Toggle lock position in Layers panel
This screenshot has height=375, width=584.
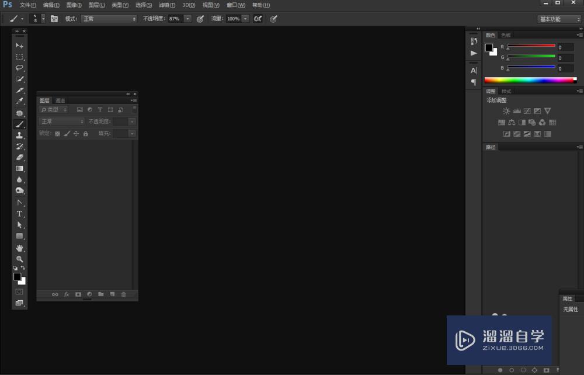pos(76,134)
